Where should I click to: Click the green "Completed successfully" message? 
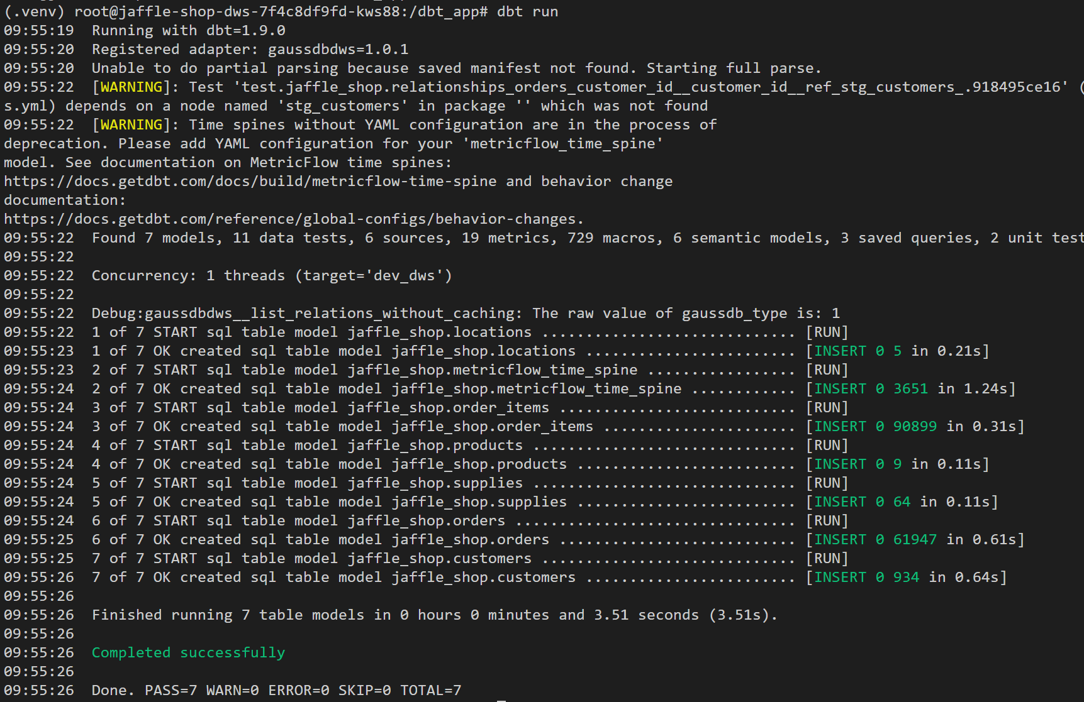point(188,653)
